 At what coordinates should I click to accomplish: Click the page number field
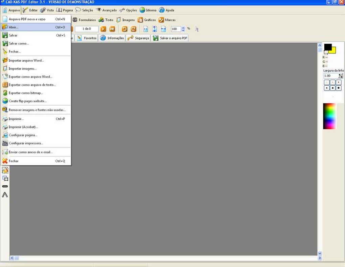click(87, 29)
